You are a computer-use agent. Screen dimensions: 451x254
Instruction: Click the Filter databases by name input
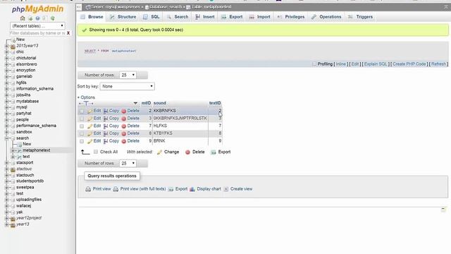37,33
